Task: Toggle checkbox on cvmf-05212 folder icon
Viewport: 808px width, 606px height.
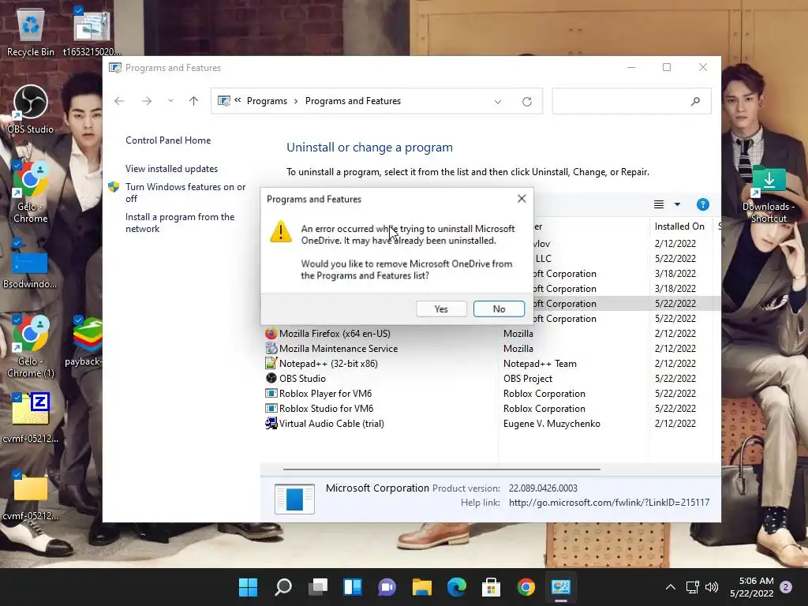Action: (17, 474)
